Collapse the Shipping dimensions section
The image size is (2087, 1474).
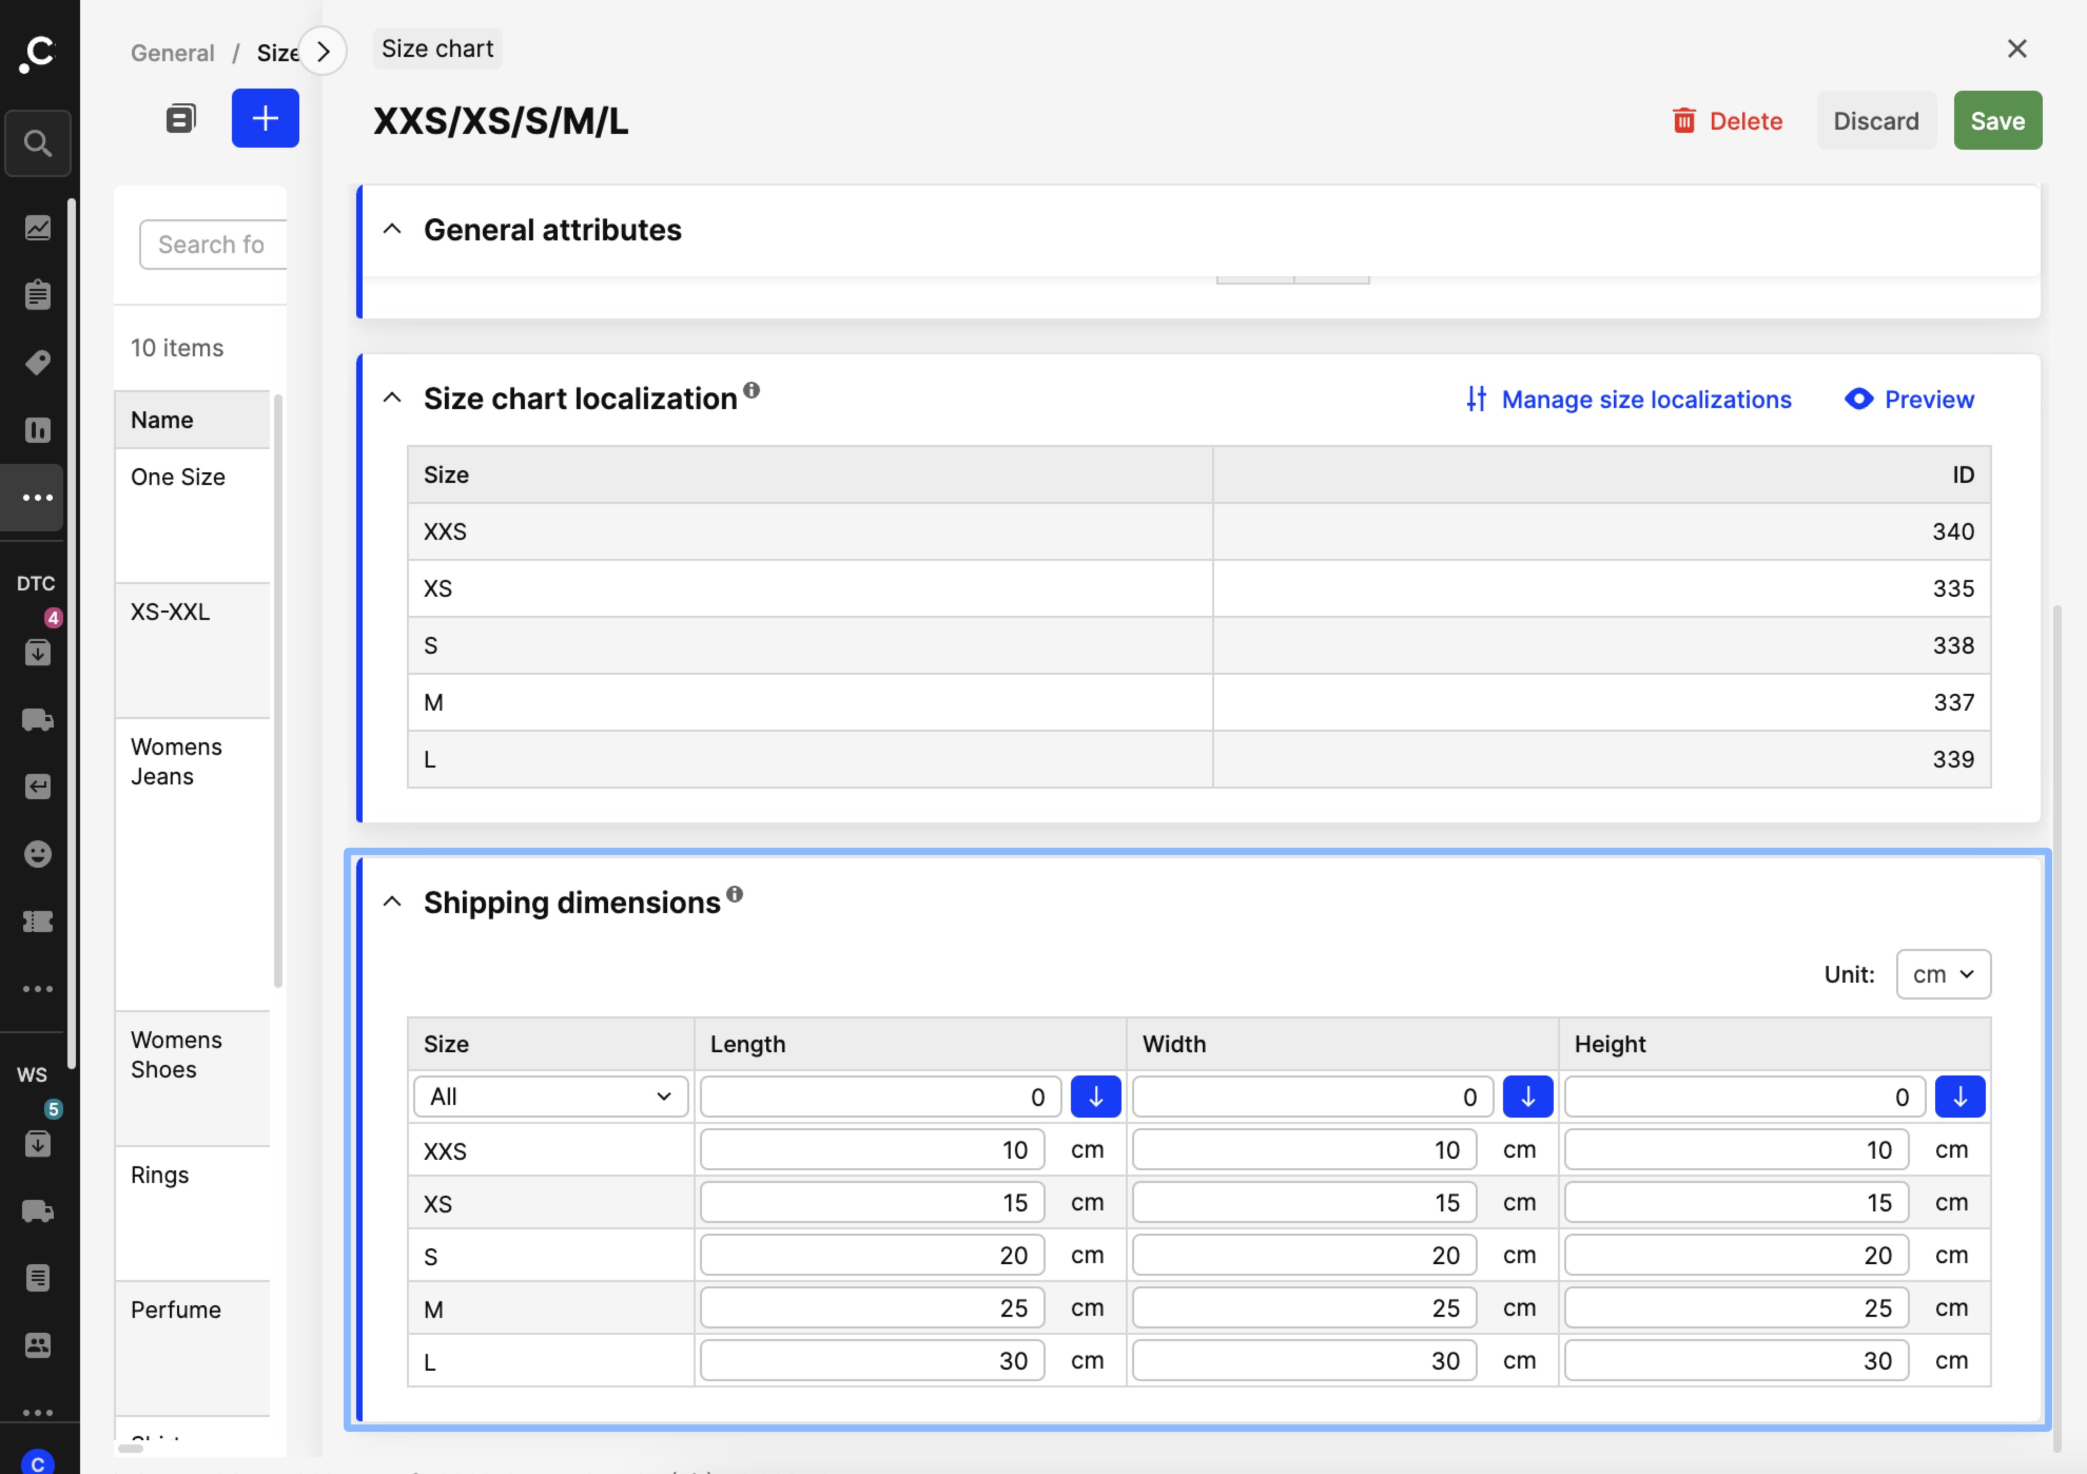[x=392, y=902]
